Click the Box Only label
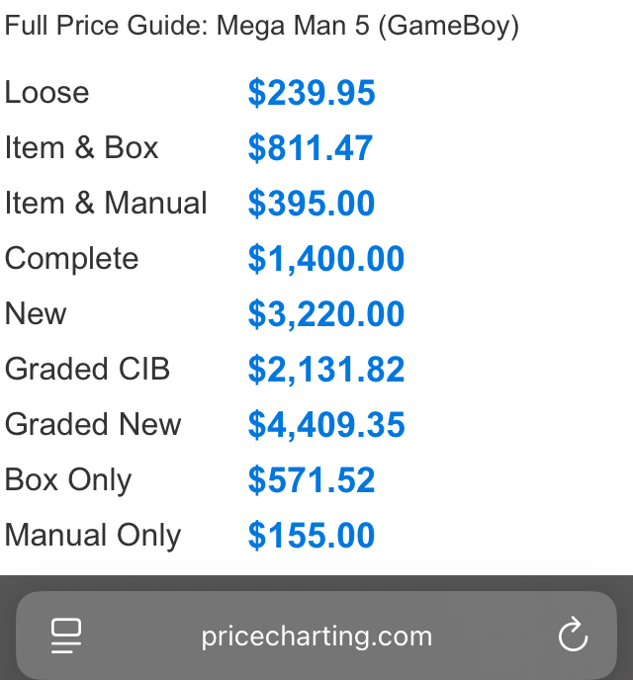Image resolution: width=633 pixels, height=680 pixels. [68, 480]
